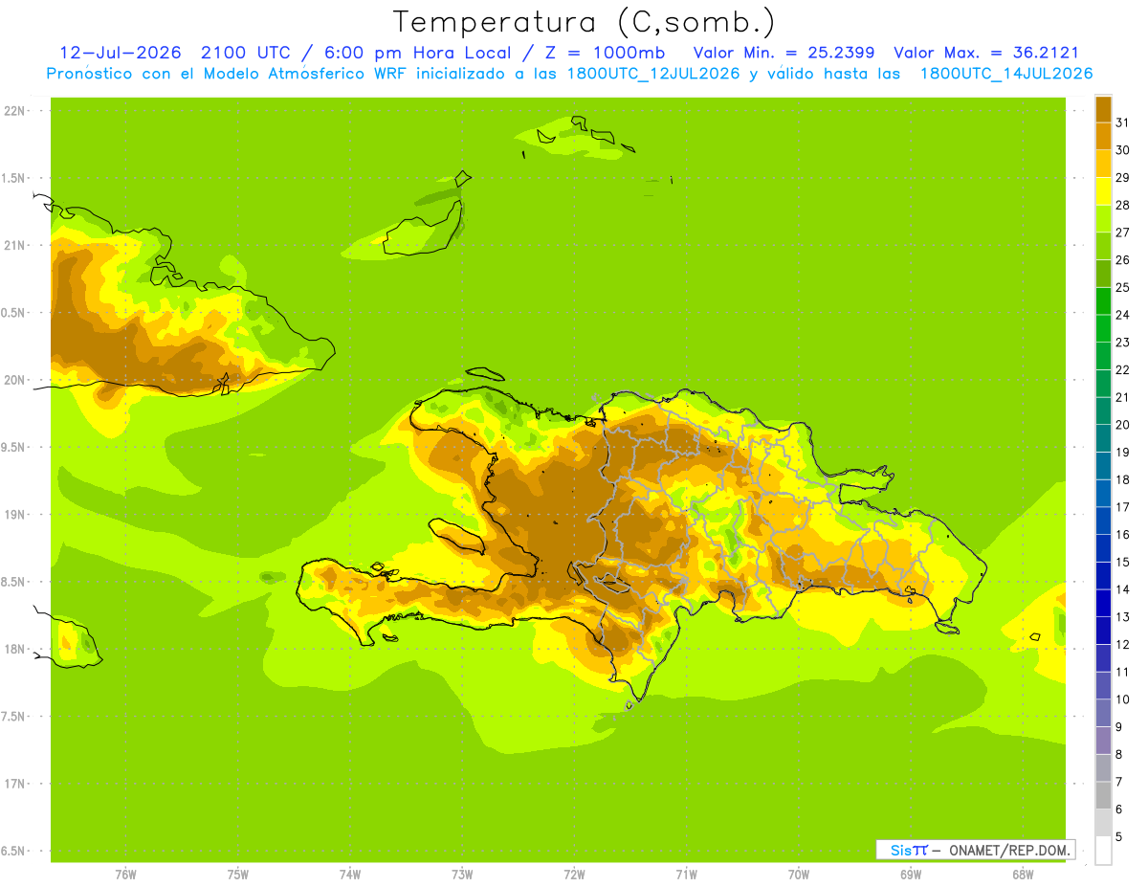Click the "20N" latitude axis label
Screen dimensions: 1148x887
tap(14, 380)
